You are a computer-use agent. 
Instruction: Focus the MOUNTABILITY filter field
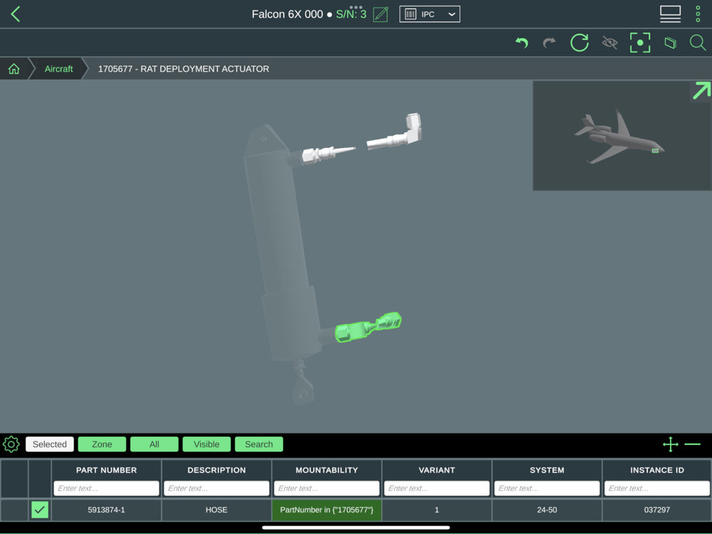click(x=327, y=488)
